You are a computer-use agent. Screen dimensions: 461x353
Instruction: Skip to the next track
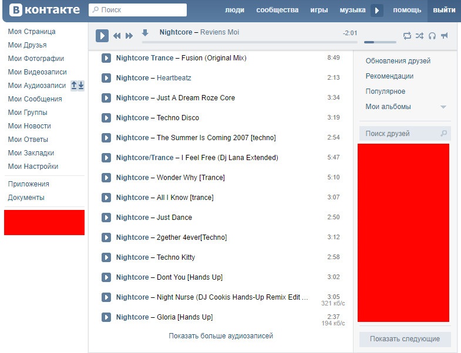[x=129, y=36]
